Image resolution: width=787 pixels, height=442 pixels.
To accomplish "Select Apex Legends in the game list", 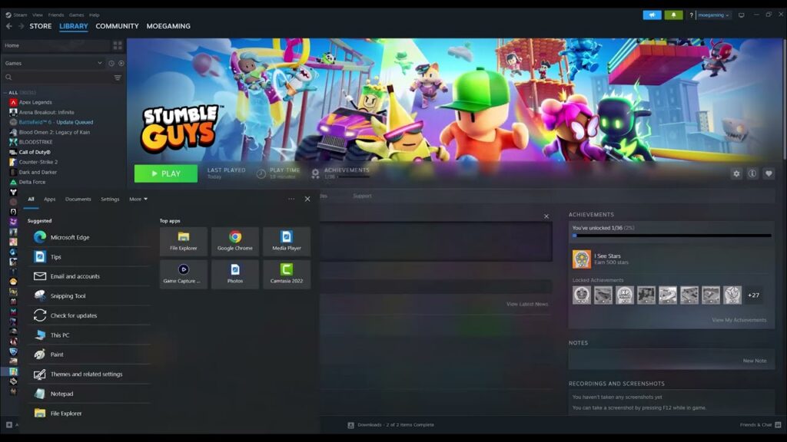I will click(35, 102).
